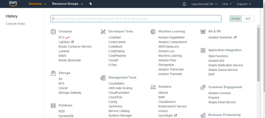The image size is (265, 118).
Task: Open Step Functions
Action: (x=218, y=56)
